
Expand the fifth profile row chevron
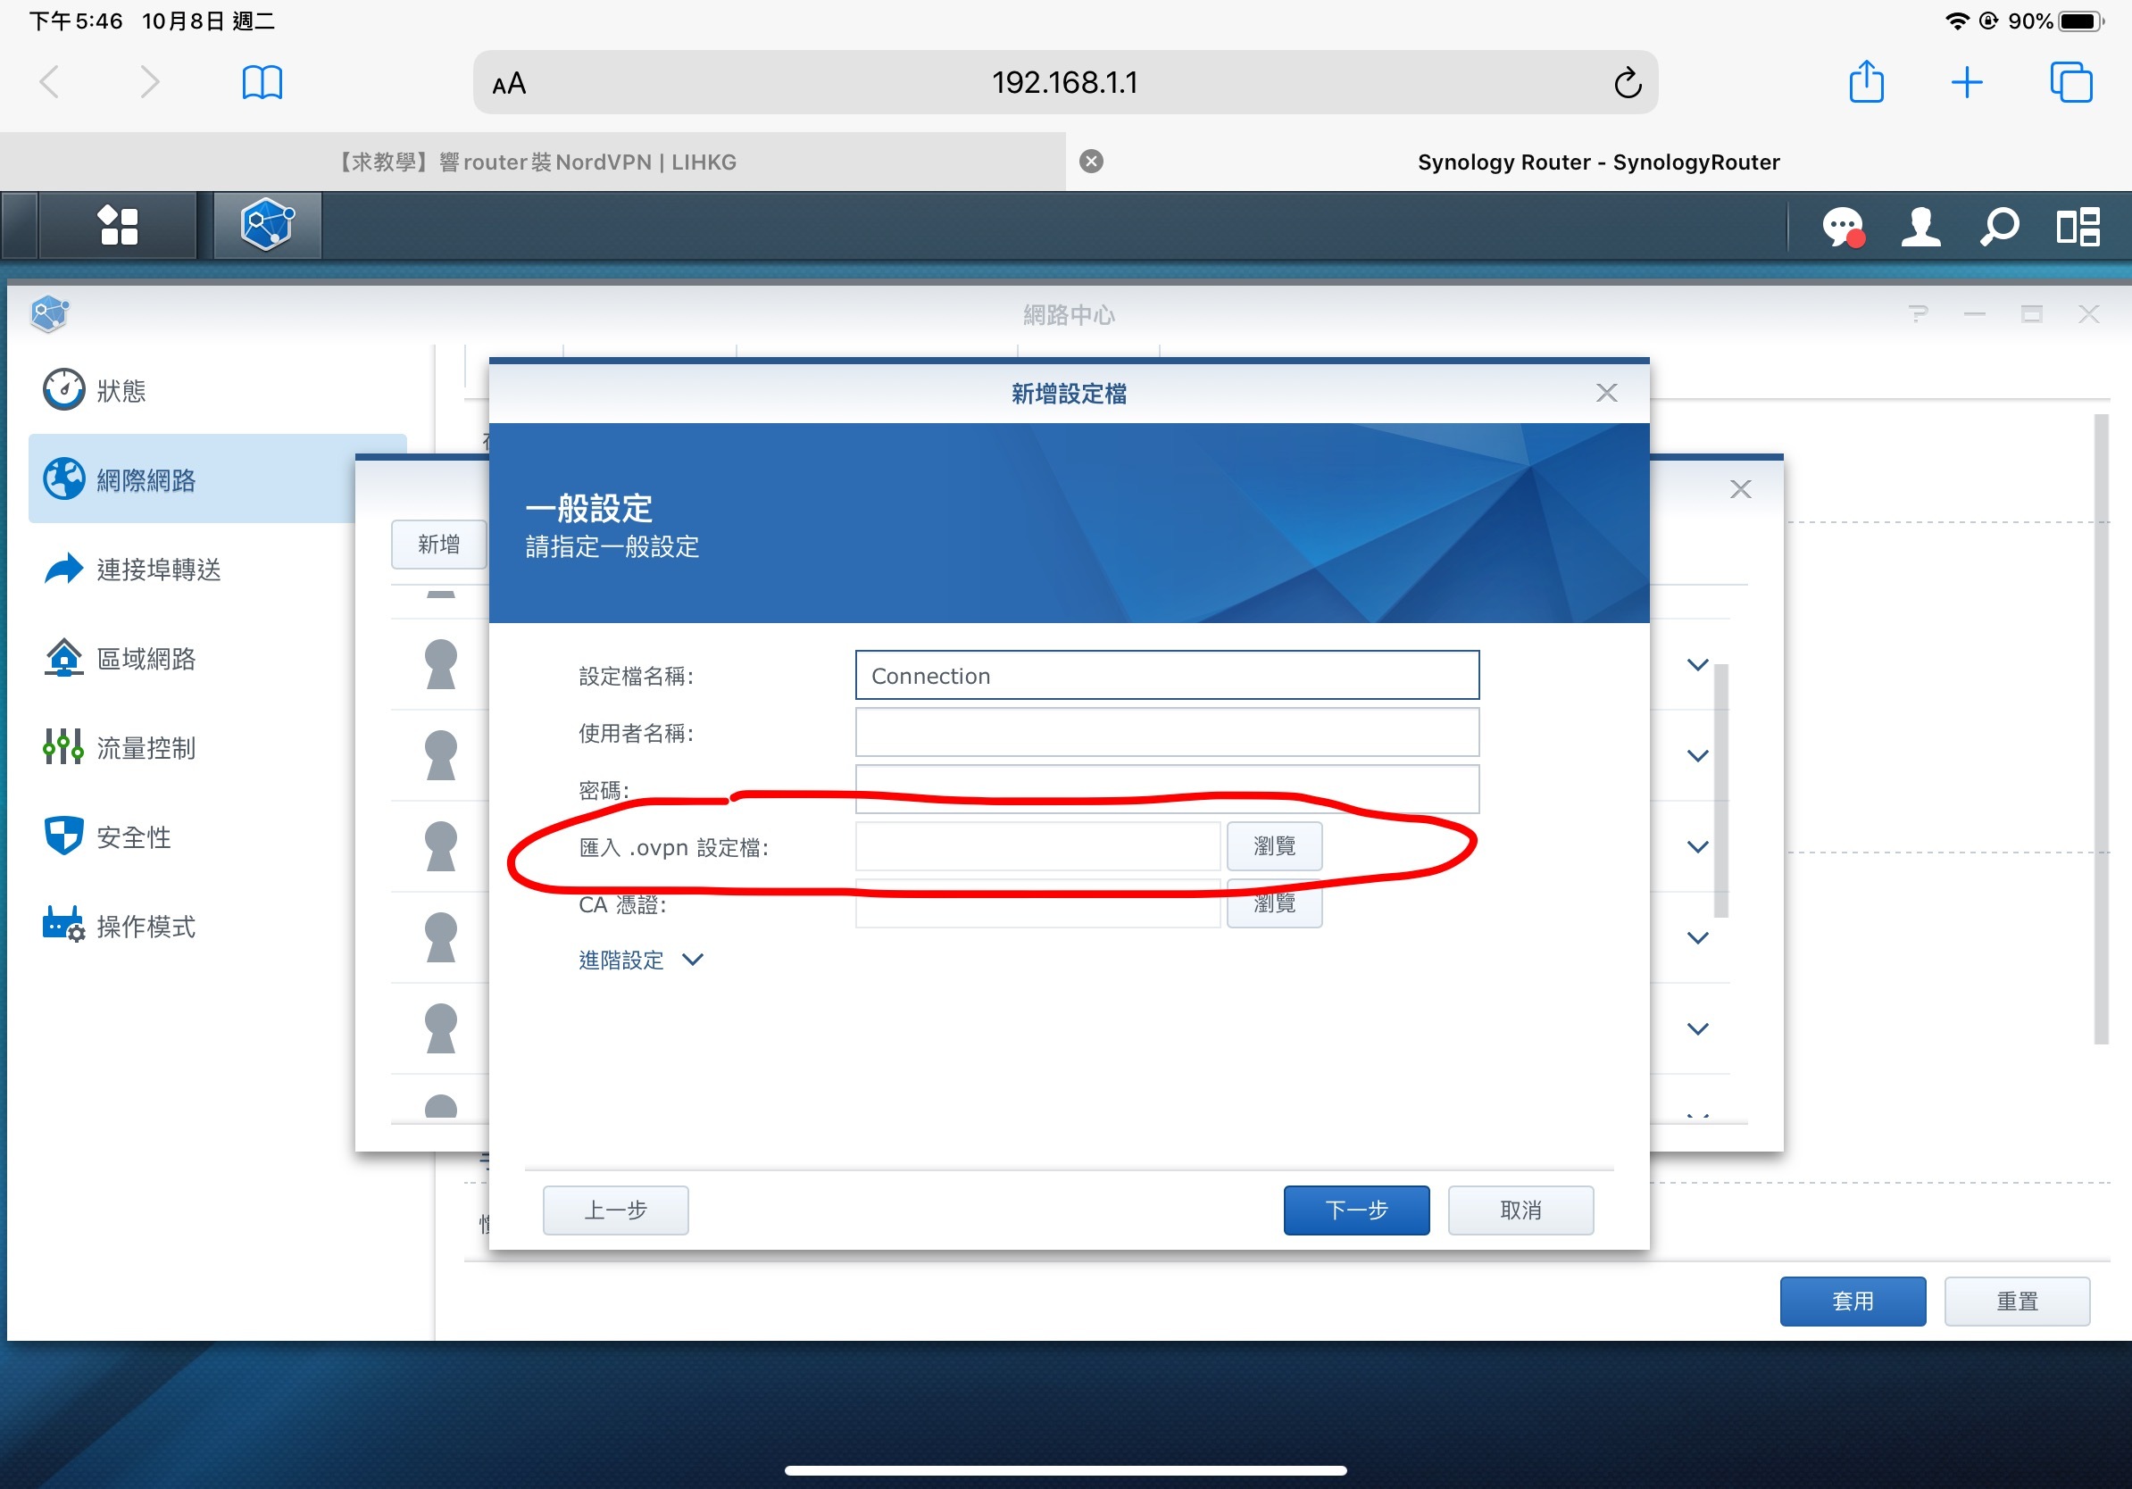[1697, 1027]
